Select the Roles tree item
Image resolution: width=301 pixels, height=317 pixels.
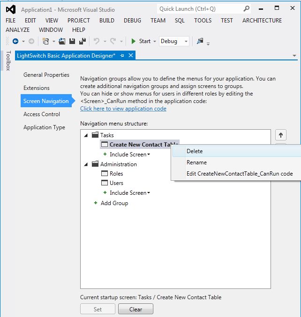click(x=116, y=173)
